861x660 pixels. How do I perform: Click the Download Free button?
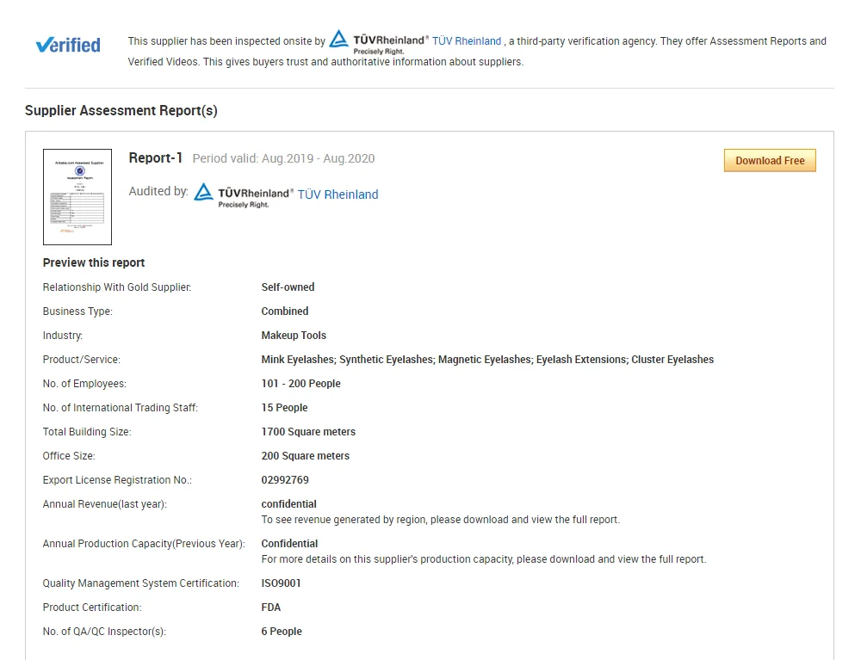click(769, 160)
